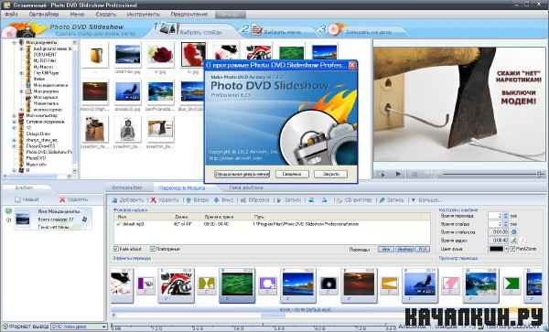Image resolution: width=549 pixels, height=332 pixels.
Task: Toggle the Повторение (repeat) checkbox
Action: pyautogui.click(x=152, y=249)
